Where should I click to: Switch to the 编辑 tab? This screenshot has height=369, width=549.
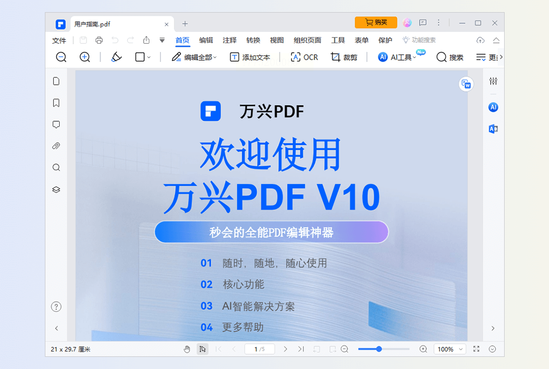point(206,40)
